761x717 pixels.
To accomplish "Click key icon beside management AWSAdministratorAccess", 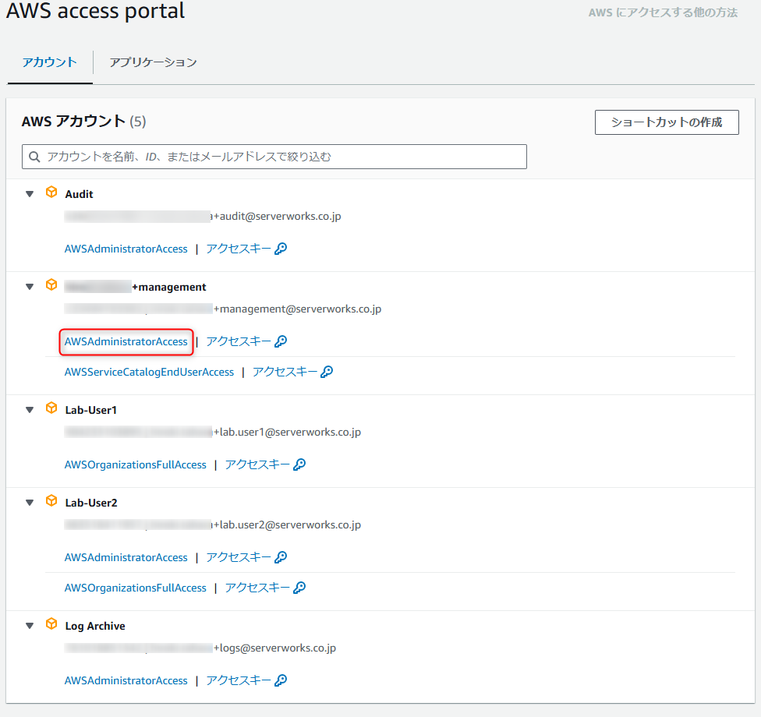I will (281, 341).
